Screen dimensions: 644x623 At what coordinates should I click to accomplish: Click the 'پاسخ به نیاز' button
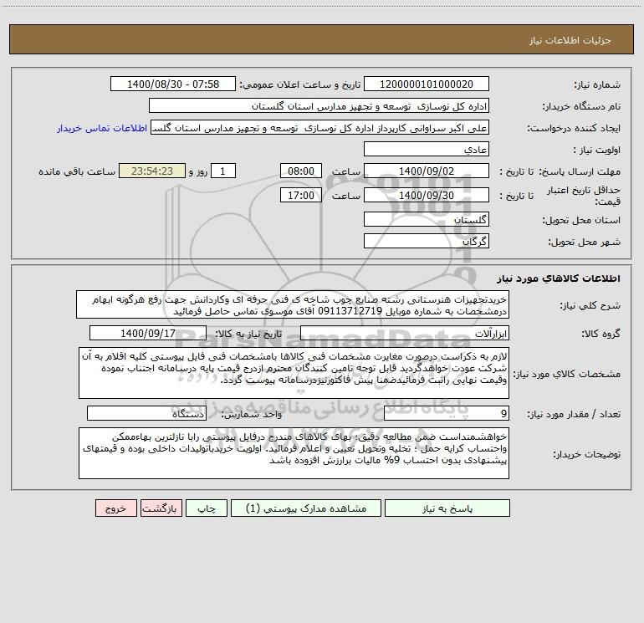pos(447,508)
